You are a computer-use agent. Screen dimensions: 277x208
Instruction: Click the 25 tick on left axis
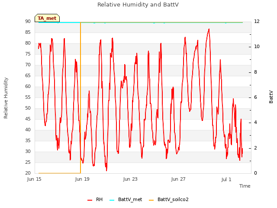point(28,162)
